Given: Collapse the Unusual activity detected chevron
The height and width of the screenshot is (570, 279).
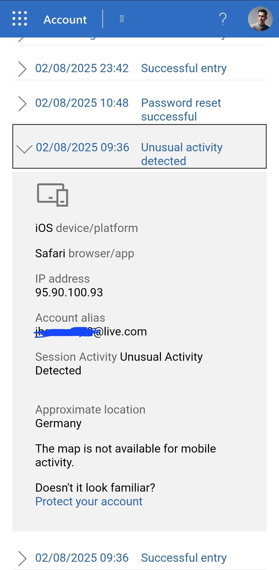Looking at the screenshot, I should (24, 148).
